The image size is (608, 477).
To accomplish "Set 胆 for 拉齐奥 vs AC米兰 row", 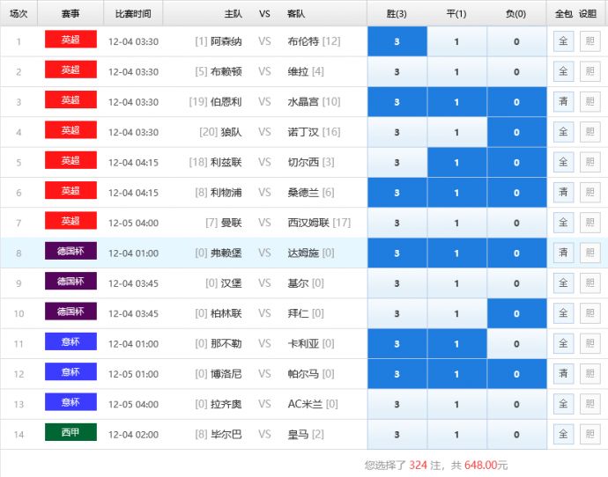I will [x=589, y=404].
